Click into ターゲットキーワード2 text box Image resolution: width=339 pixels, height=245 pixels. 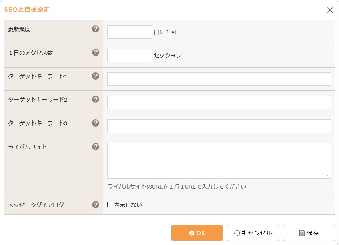(219, 102)
